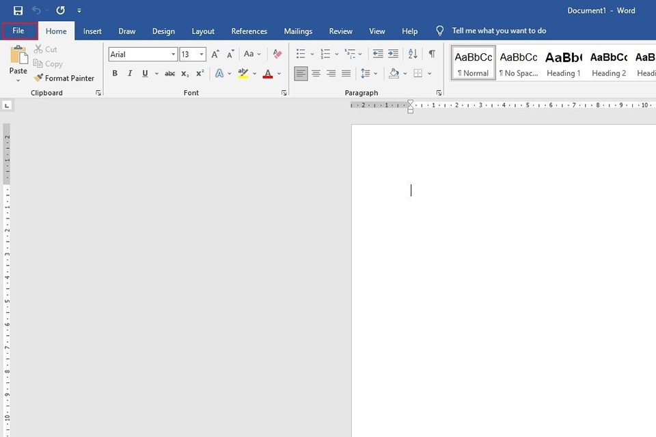Increase the indent level
Screen dimensions: 656x437
(x=393, y=54)
